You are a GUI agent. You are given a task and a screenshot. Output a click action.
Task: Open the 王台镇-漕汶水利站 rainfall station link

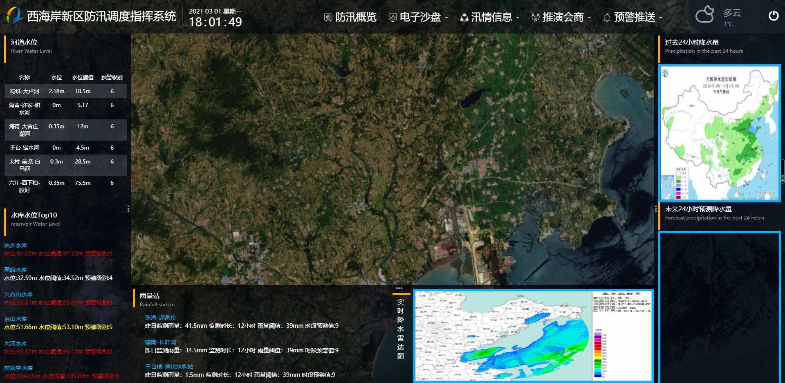tap(169, 367)
